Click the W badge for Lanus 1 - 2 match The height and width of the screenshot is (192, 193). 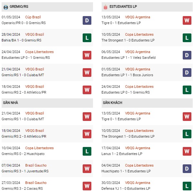[187, 151]
